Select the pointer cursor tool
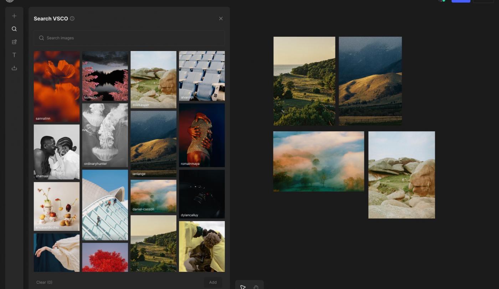The image size is (499, 289). point(243,287)
